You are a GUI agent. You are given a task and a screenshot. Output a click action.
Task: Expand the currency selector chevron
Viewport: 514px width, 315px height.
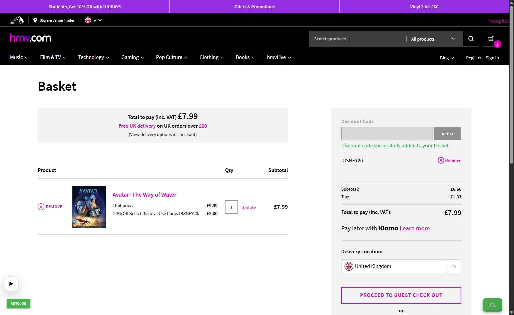click(x=100, y=20)
